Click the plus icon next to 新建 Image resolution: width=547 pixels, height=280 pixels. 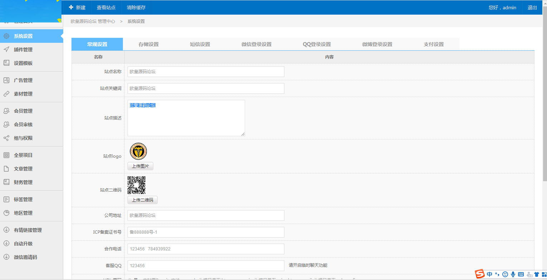(71, 7)
